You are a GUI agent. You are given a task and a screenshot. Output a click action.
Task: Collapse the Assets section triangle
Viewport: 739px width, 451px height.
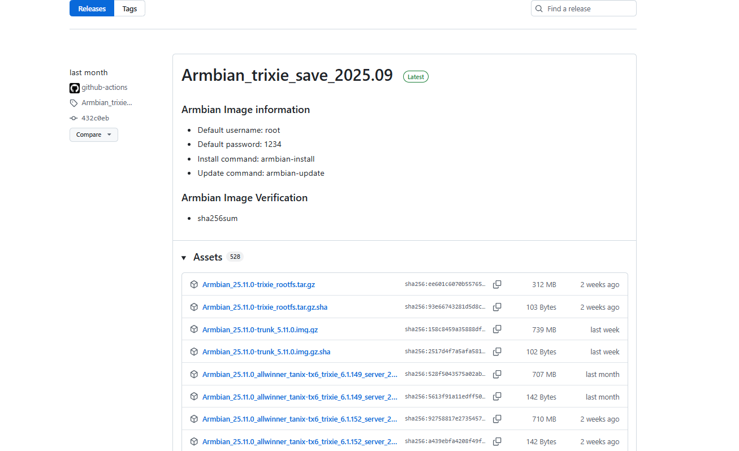(x=184, y=258)
